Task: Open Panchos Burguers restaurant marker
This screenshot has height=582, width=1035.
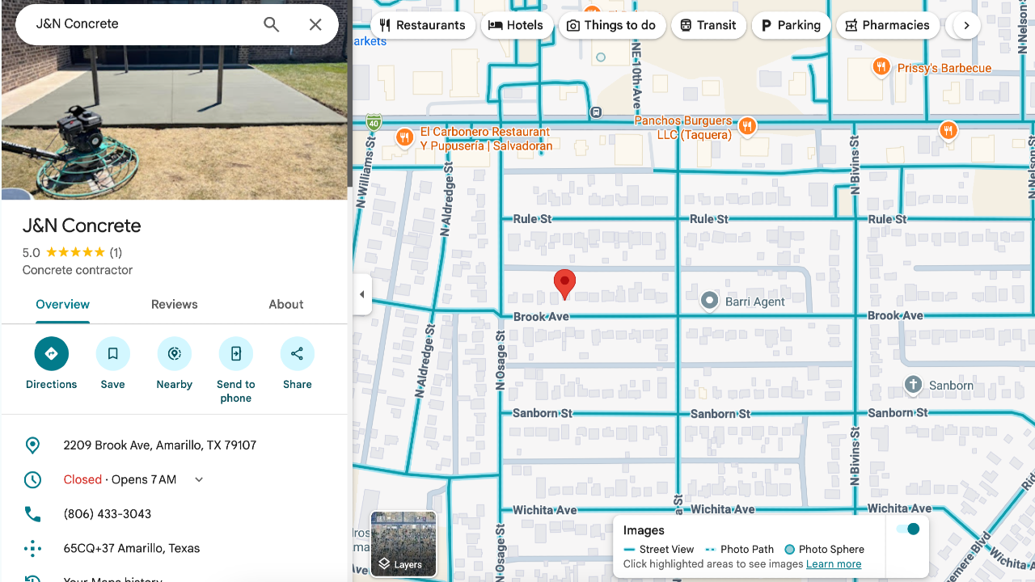Action: (747, 126)
